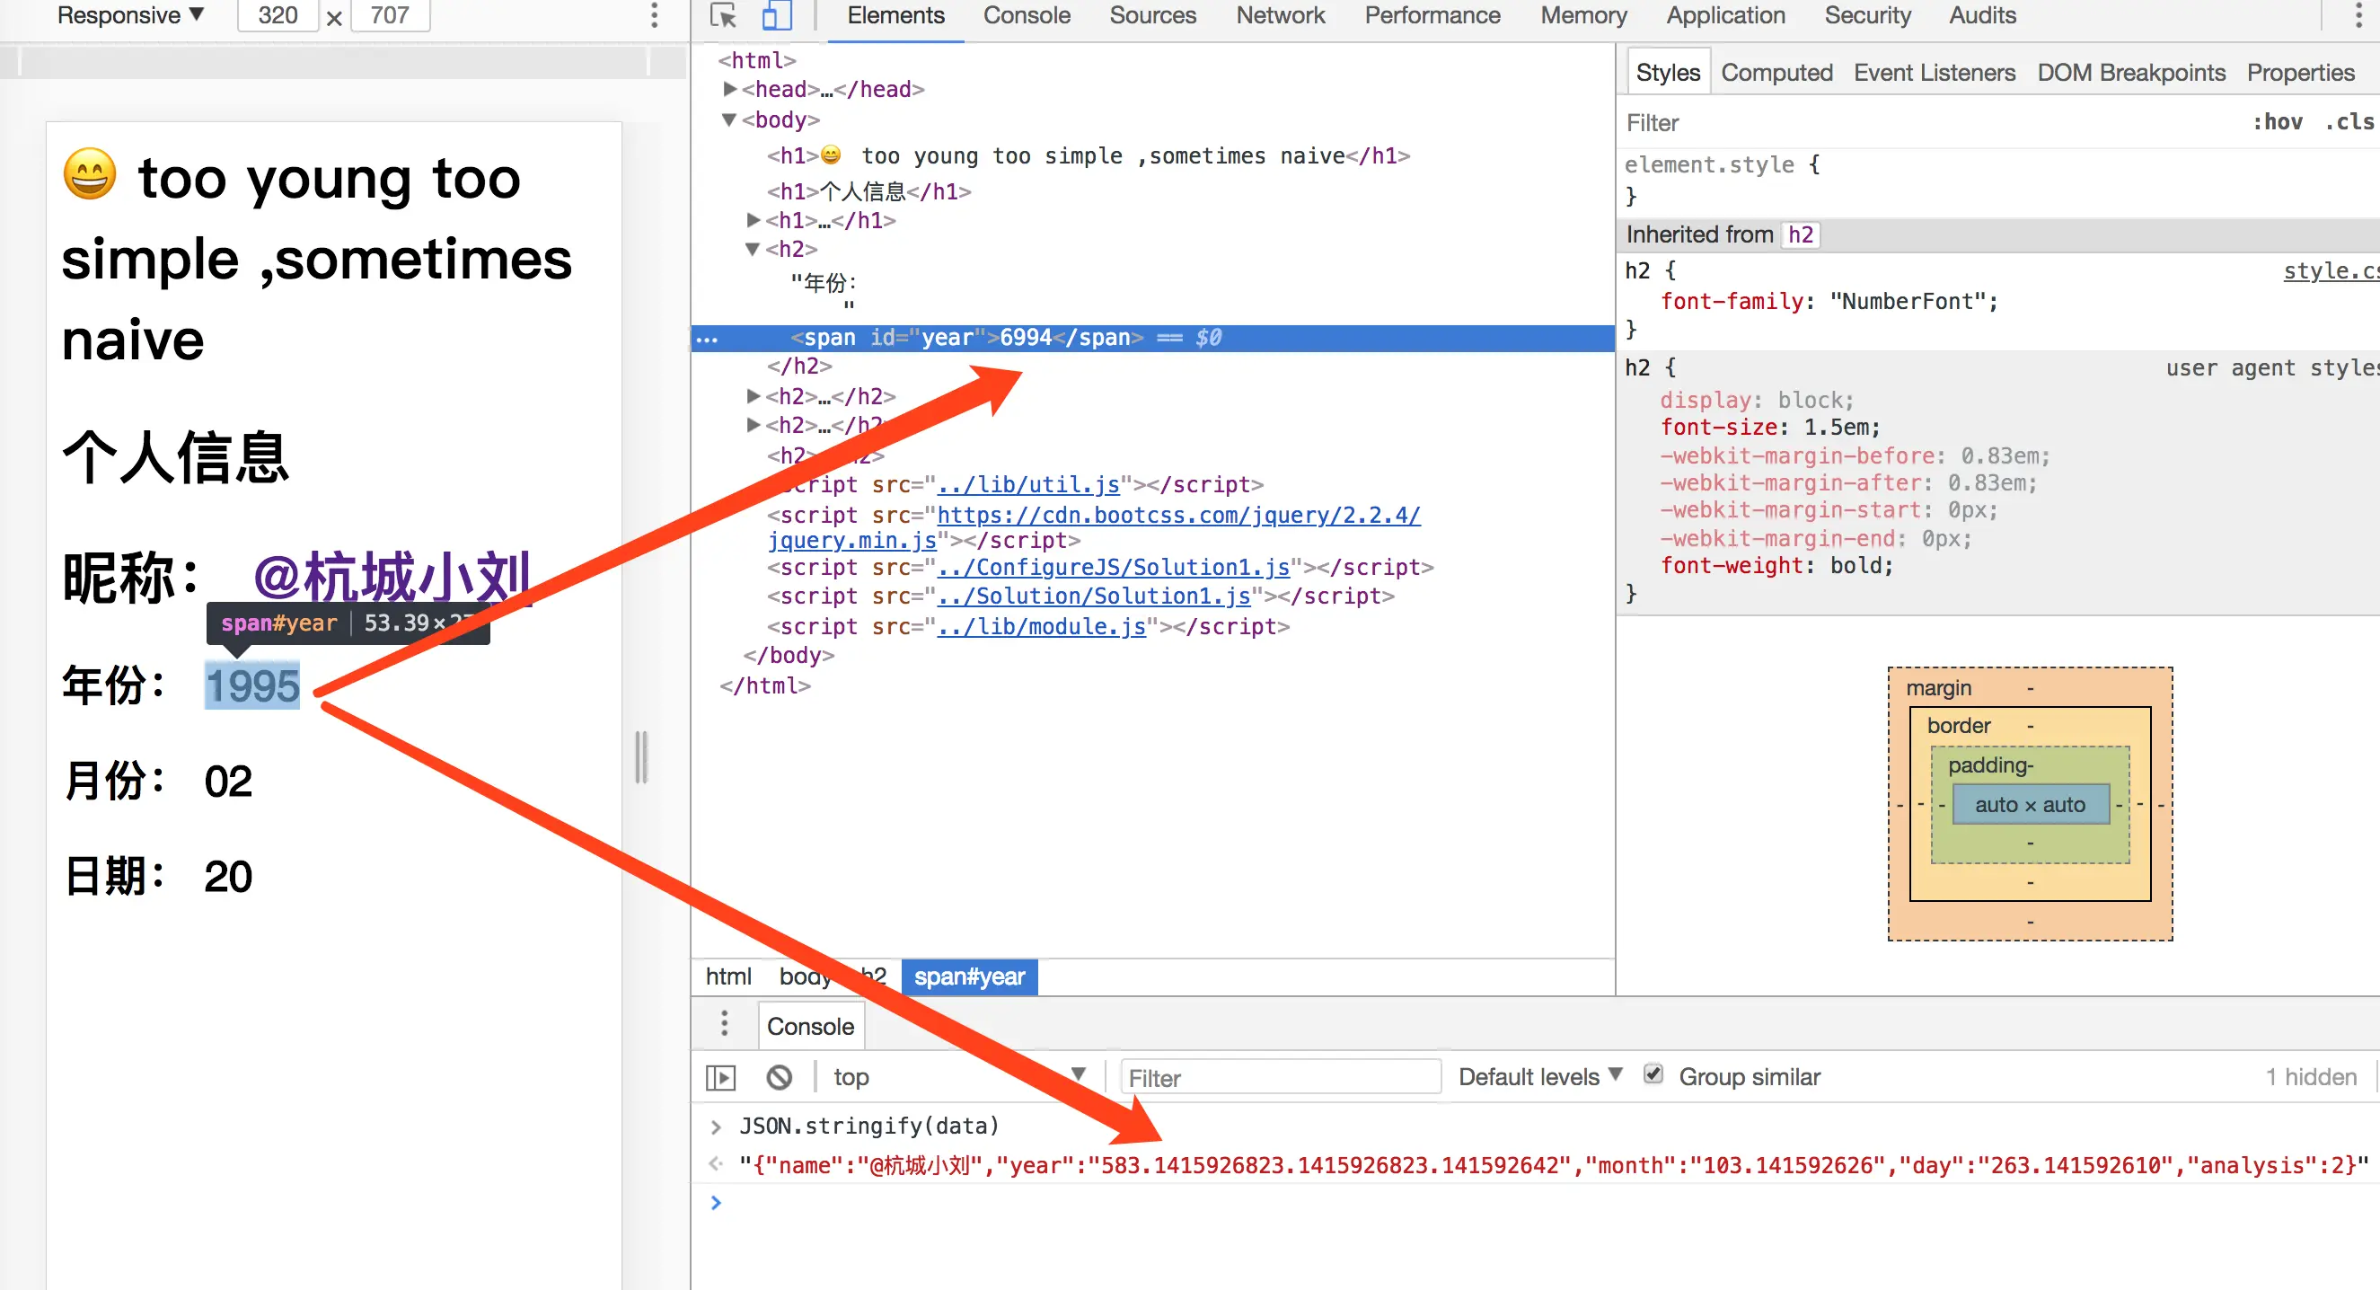Click the viewport resize drag handle
2380x1290 pixels.
coord(641,756)
